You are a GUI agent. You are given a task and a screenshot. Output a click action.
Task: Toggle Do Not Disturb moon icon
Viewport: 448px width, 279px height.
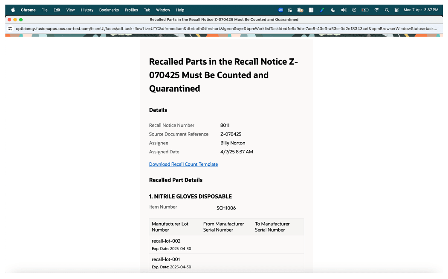click(333, 10)
